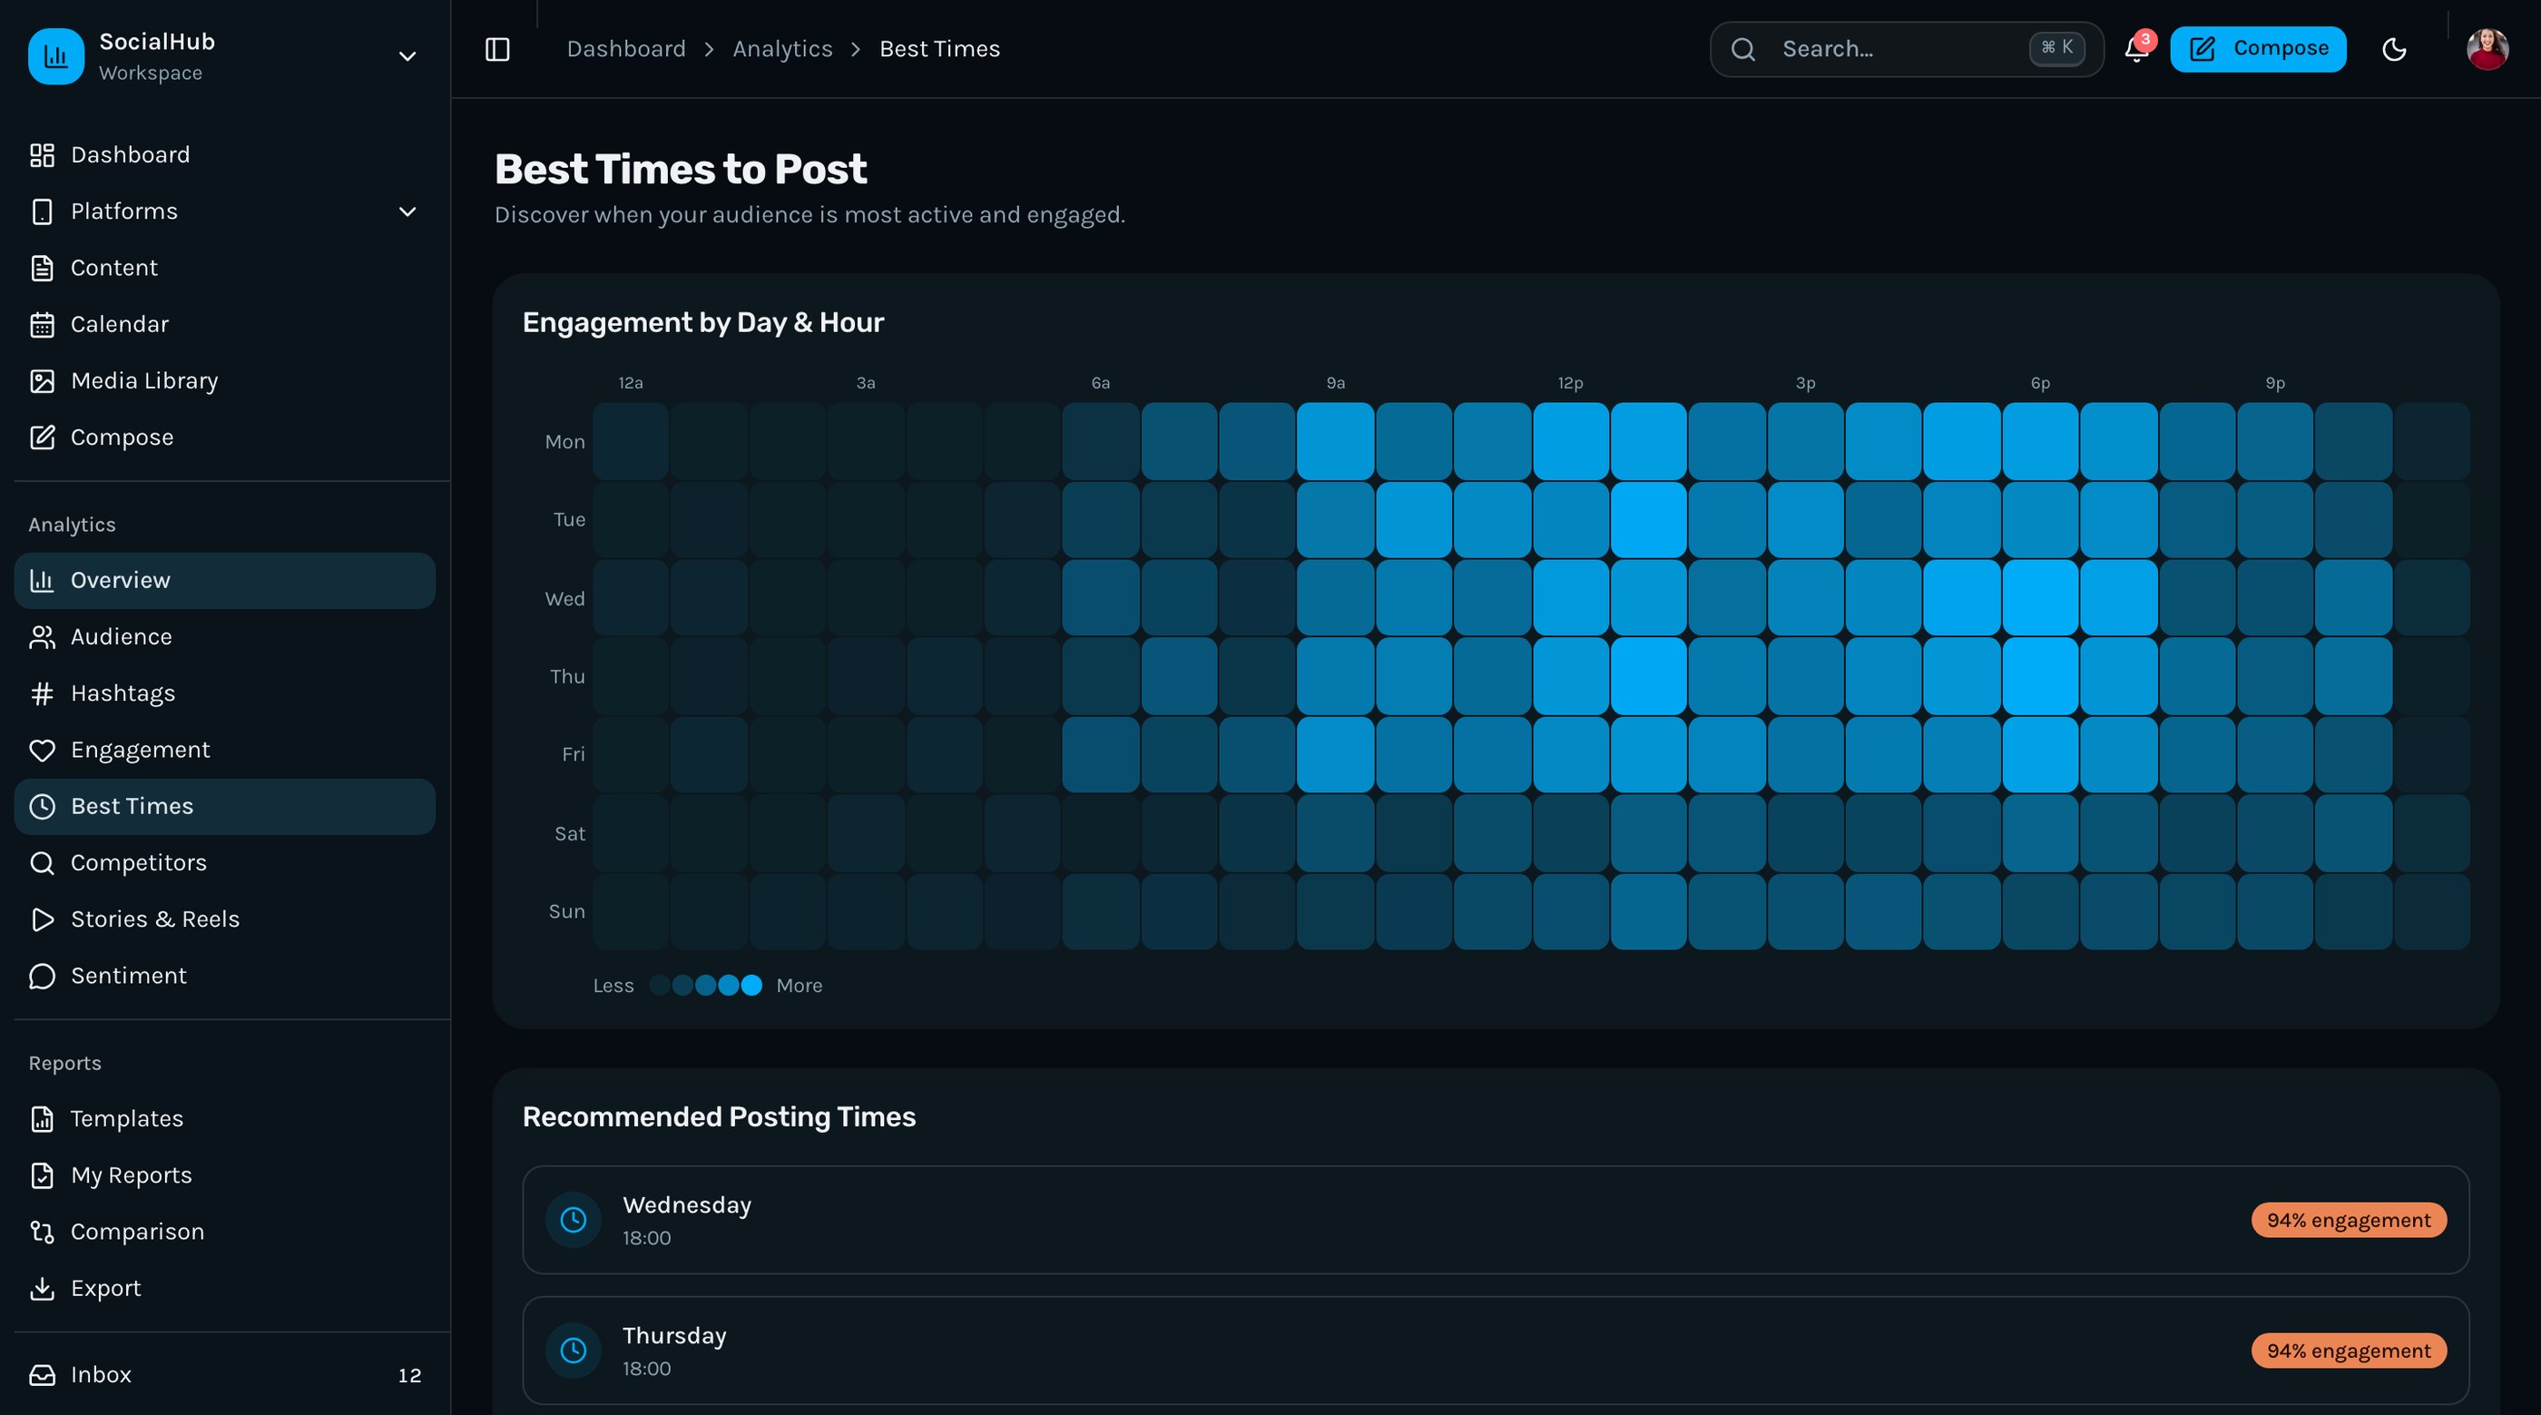Open Stories & Reels analytics
Viewport: 2541px width, 1415px height.
click(225, 919)
